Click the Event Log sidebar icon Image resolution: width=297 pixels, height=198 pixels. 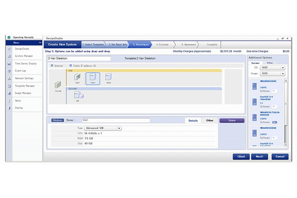(x=9, y=71)
